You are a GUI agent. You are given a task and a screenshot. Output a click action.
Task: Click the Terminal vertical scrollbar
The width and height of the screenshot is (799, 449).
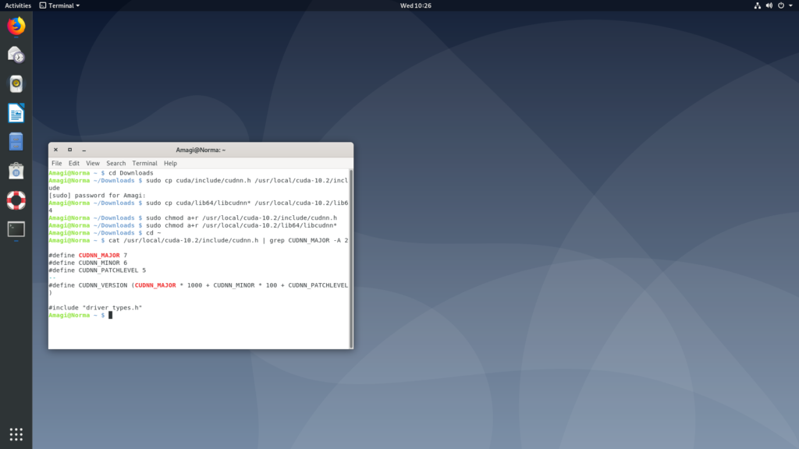351,259
